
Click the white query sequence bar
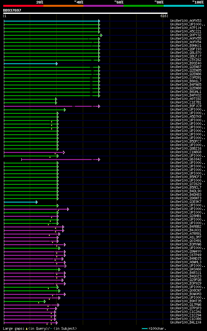click(85, 13)
